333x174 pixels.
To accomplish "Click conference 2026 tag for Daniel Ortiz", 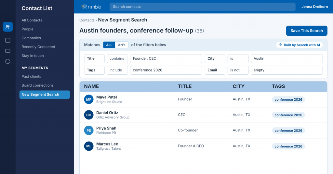I will pos(288,115).
